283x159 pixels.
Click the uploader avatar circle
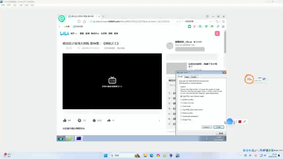click(170, 46)
